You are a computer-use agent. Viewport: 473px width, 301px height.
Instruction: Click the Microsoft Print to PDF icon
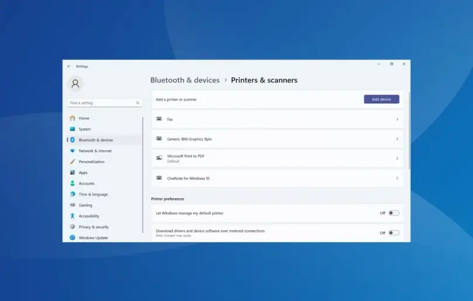pyautogui.click(x=159, y=157)
